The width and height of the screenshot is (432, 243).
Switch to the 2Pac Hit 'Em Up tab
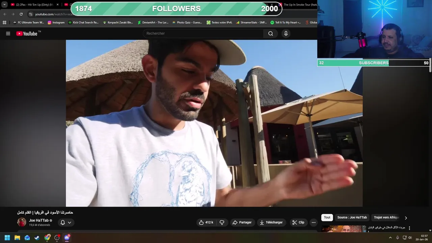(34, 5)
